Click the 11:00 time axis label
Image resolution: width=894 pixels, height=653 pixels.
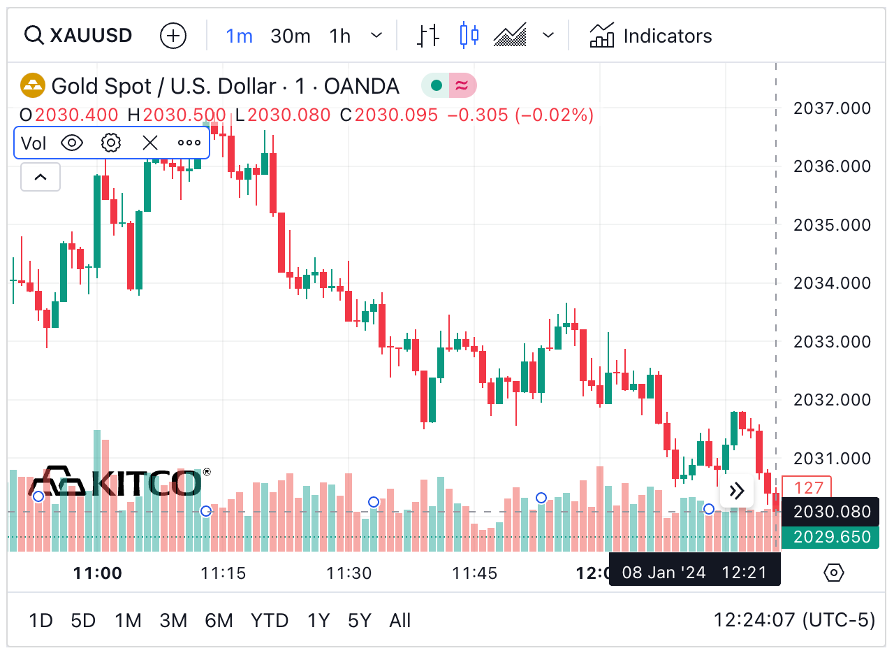pos(98,573)
